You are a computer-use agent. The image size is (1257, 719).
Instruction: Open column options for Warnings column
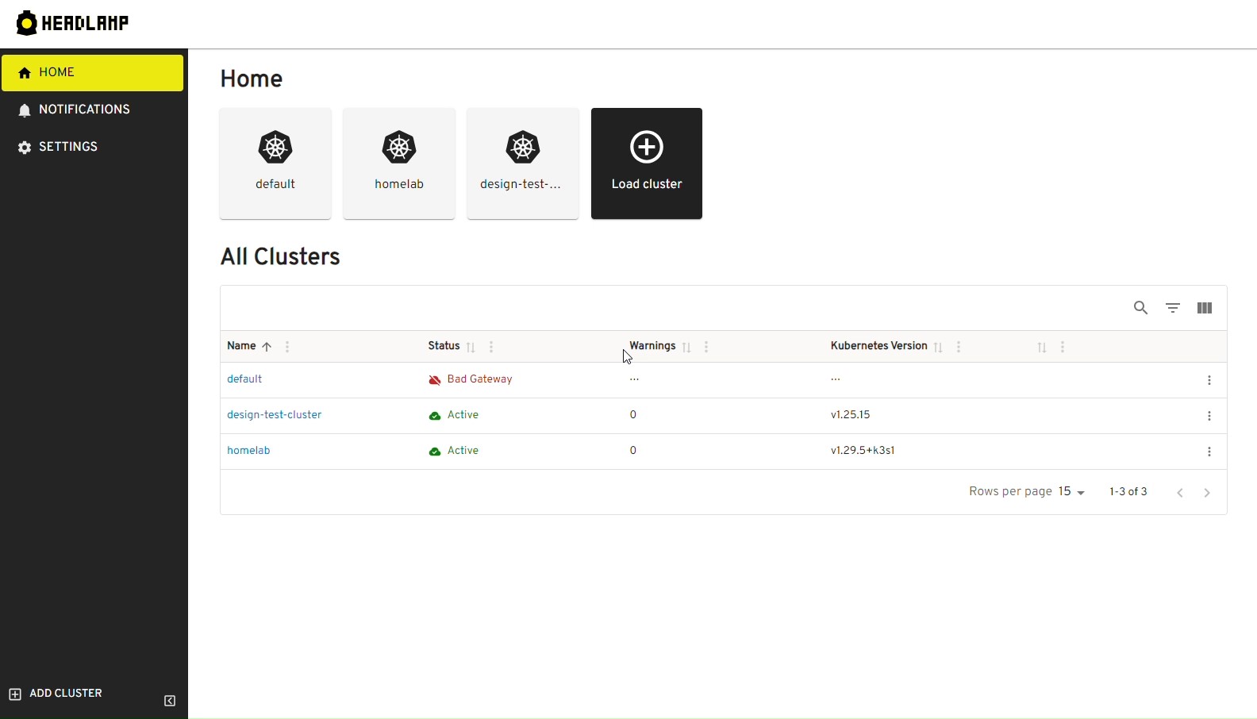[x=707, y=348]
